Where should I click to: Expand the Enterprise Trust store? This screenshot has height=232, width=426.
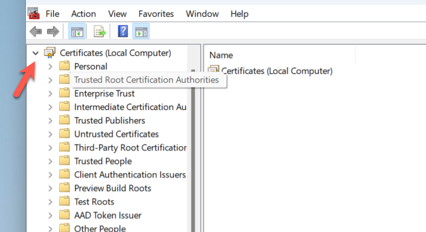[50, 94]
